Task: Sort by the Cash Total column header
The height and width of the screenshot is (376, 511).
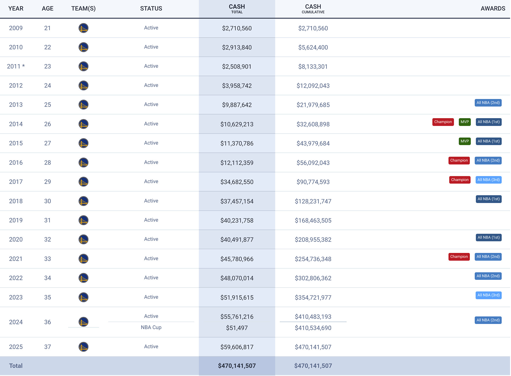Action: (x=237, y=9)
